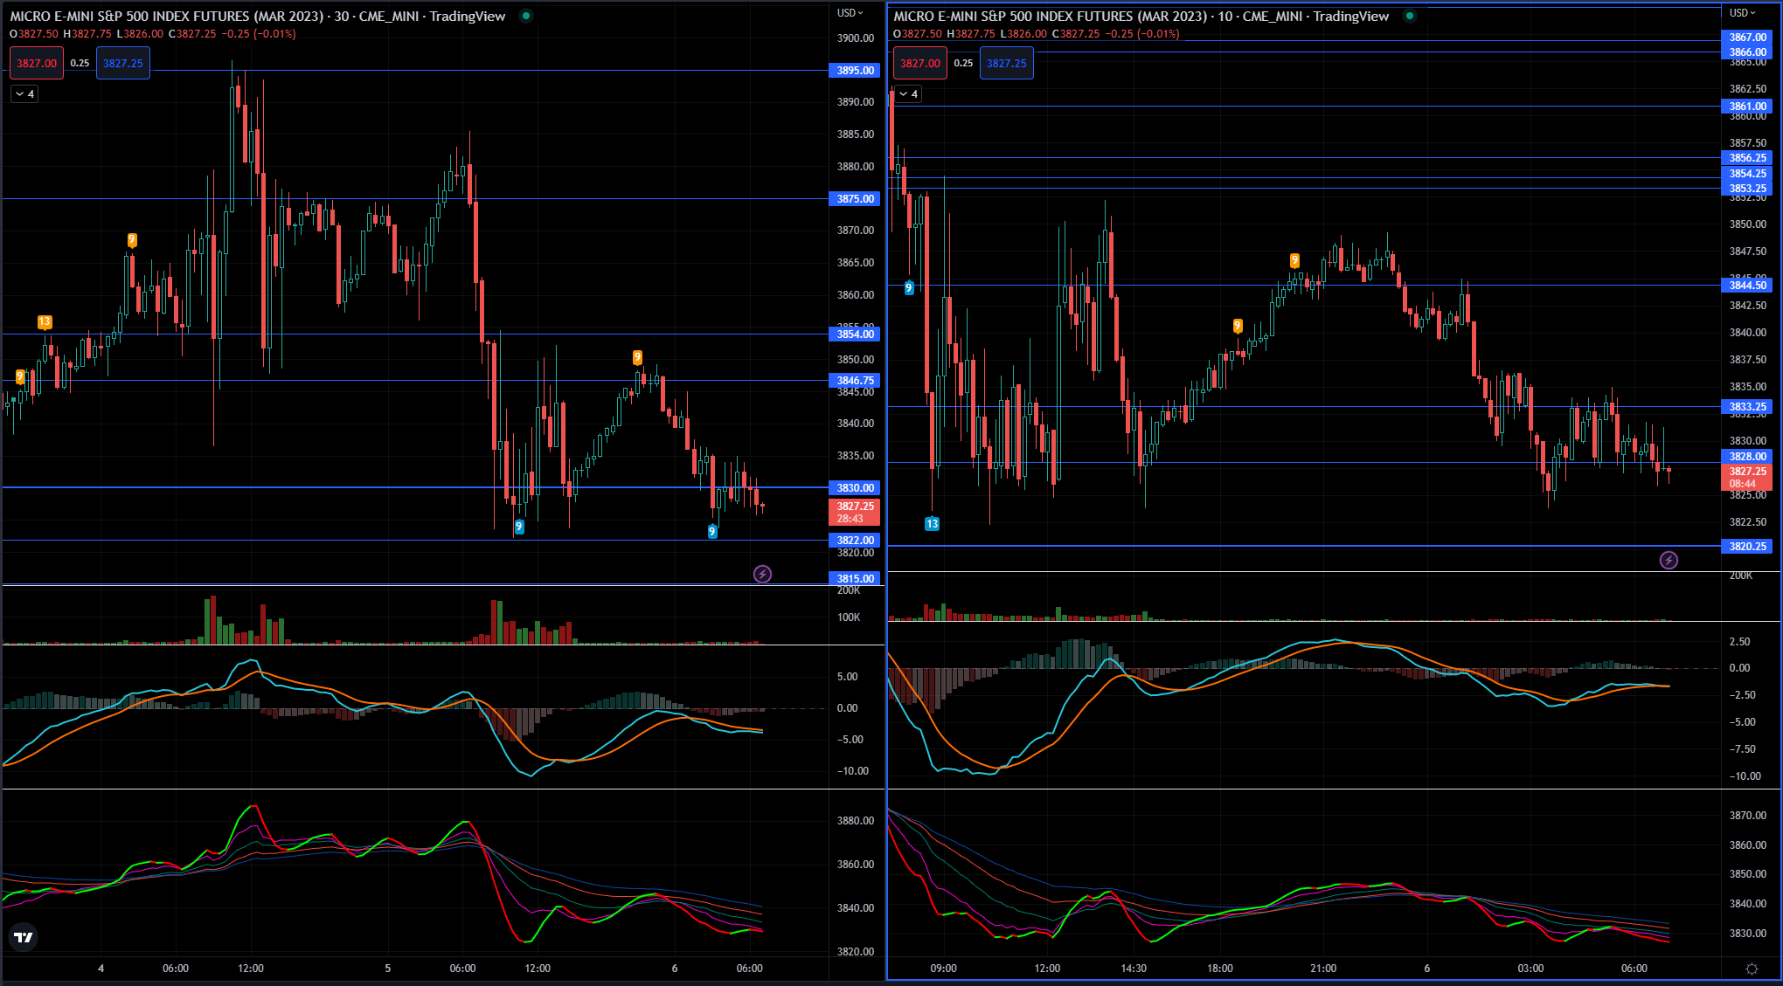Click the 3827.00 sell button on left chart
1783x986 pixels.
(x=37, y=63)
